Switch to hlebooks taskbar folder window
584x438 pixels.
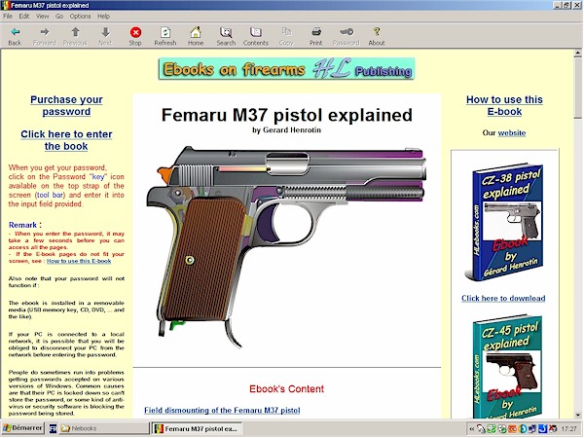pos(103,428)
